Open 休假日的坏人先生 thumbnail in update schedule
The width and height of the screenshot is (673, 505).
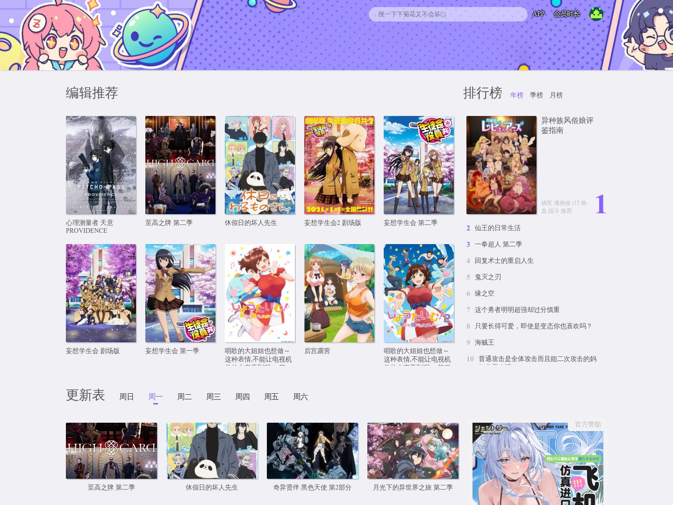tap(212, 451)
